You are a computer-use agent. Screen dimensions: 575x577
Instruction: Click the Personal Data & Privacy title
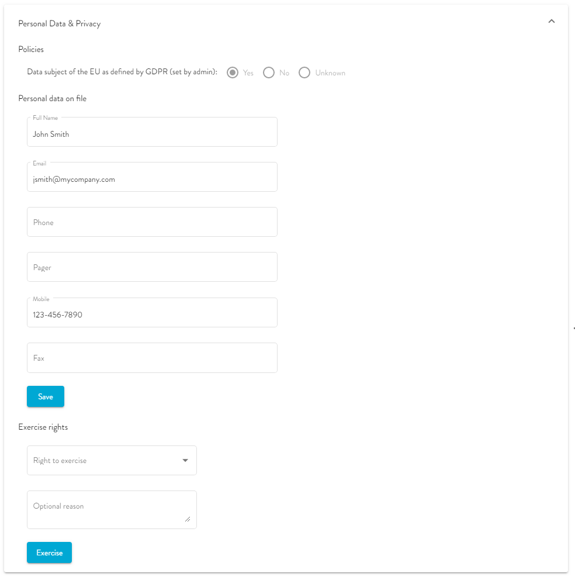click(x=60, y=24)
